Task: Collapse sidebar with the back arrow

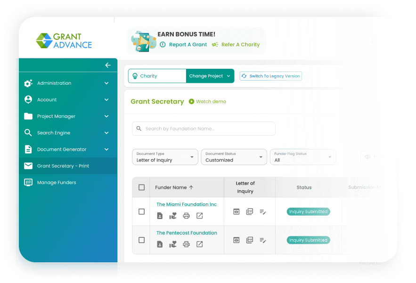Action: point(108,65)
